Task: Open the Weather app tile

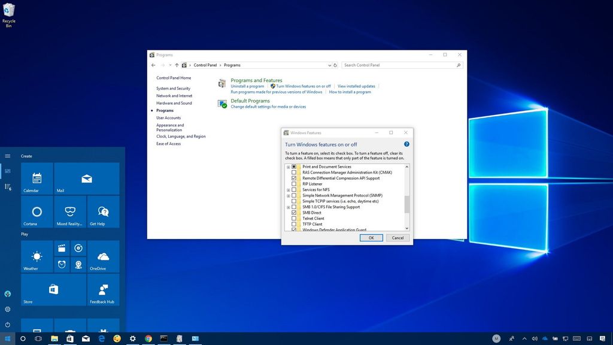Action: tap(36, 256)
